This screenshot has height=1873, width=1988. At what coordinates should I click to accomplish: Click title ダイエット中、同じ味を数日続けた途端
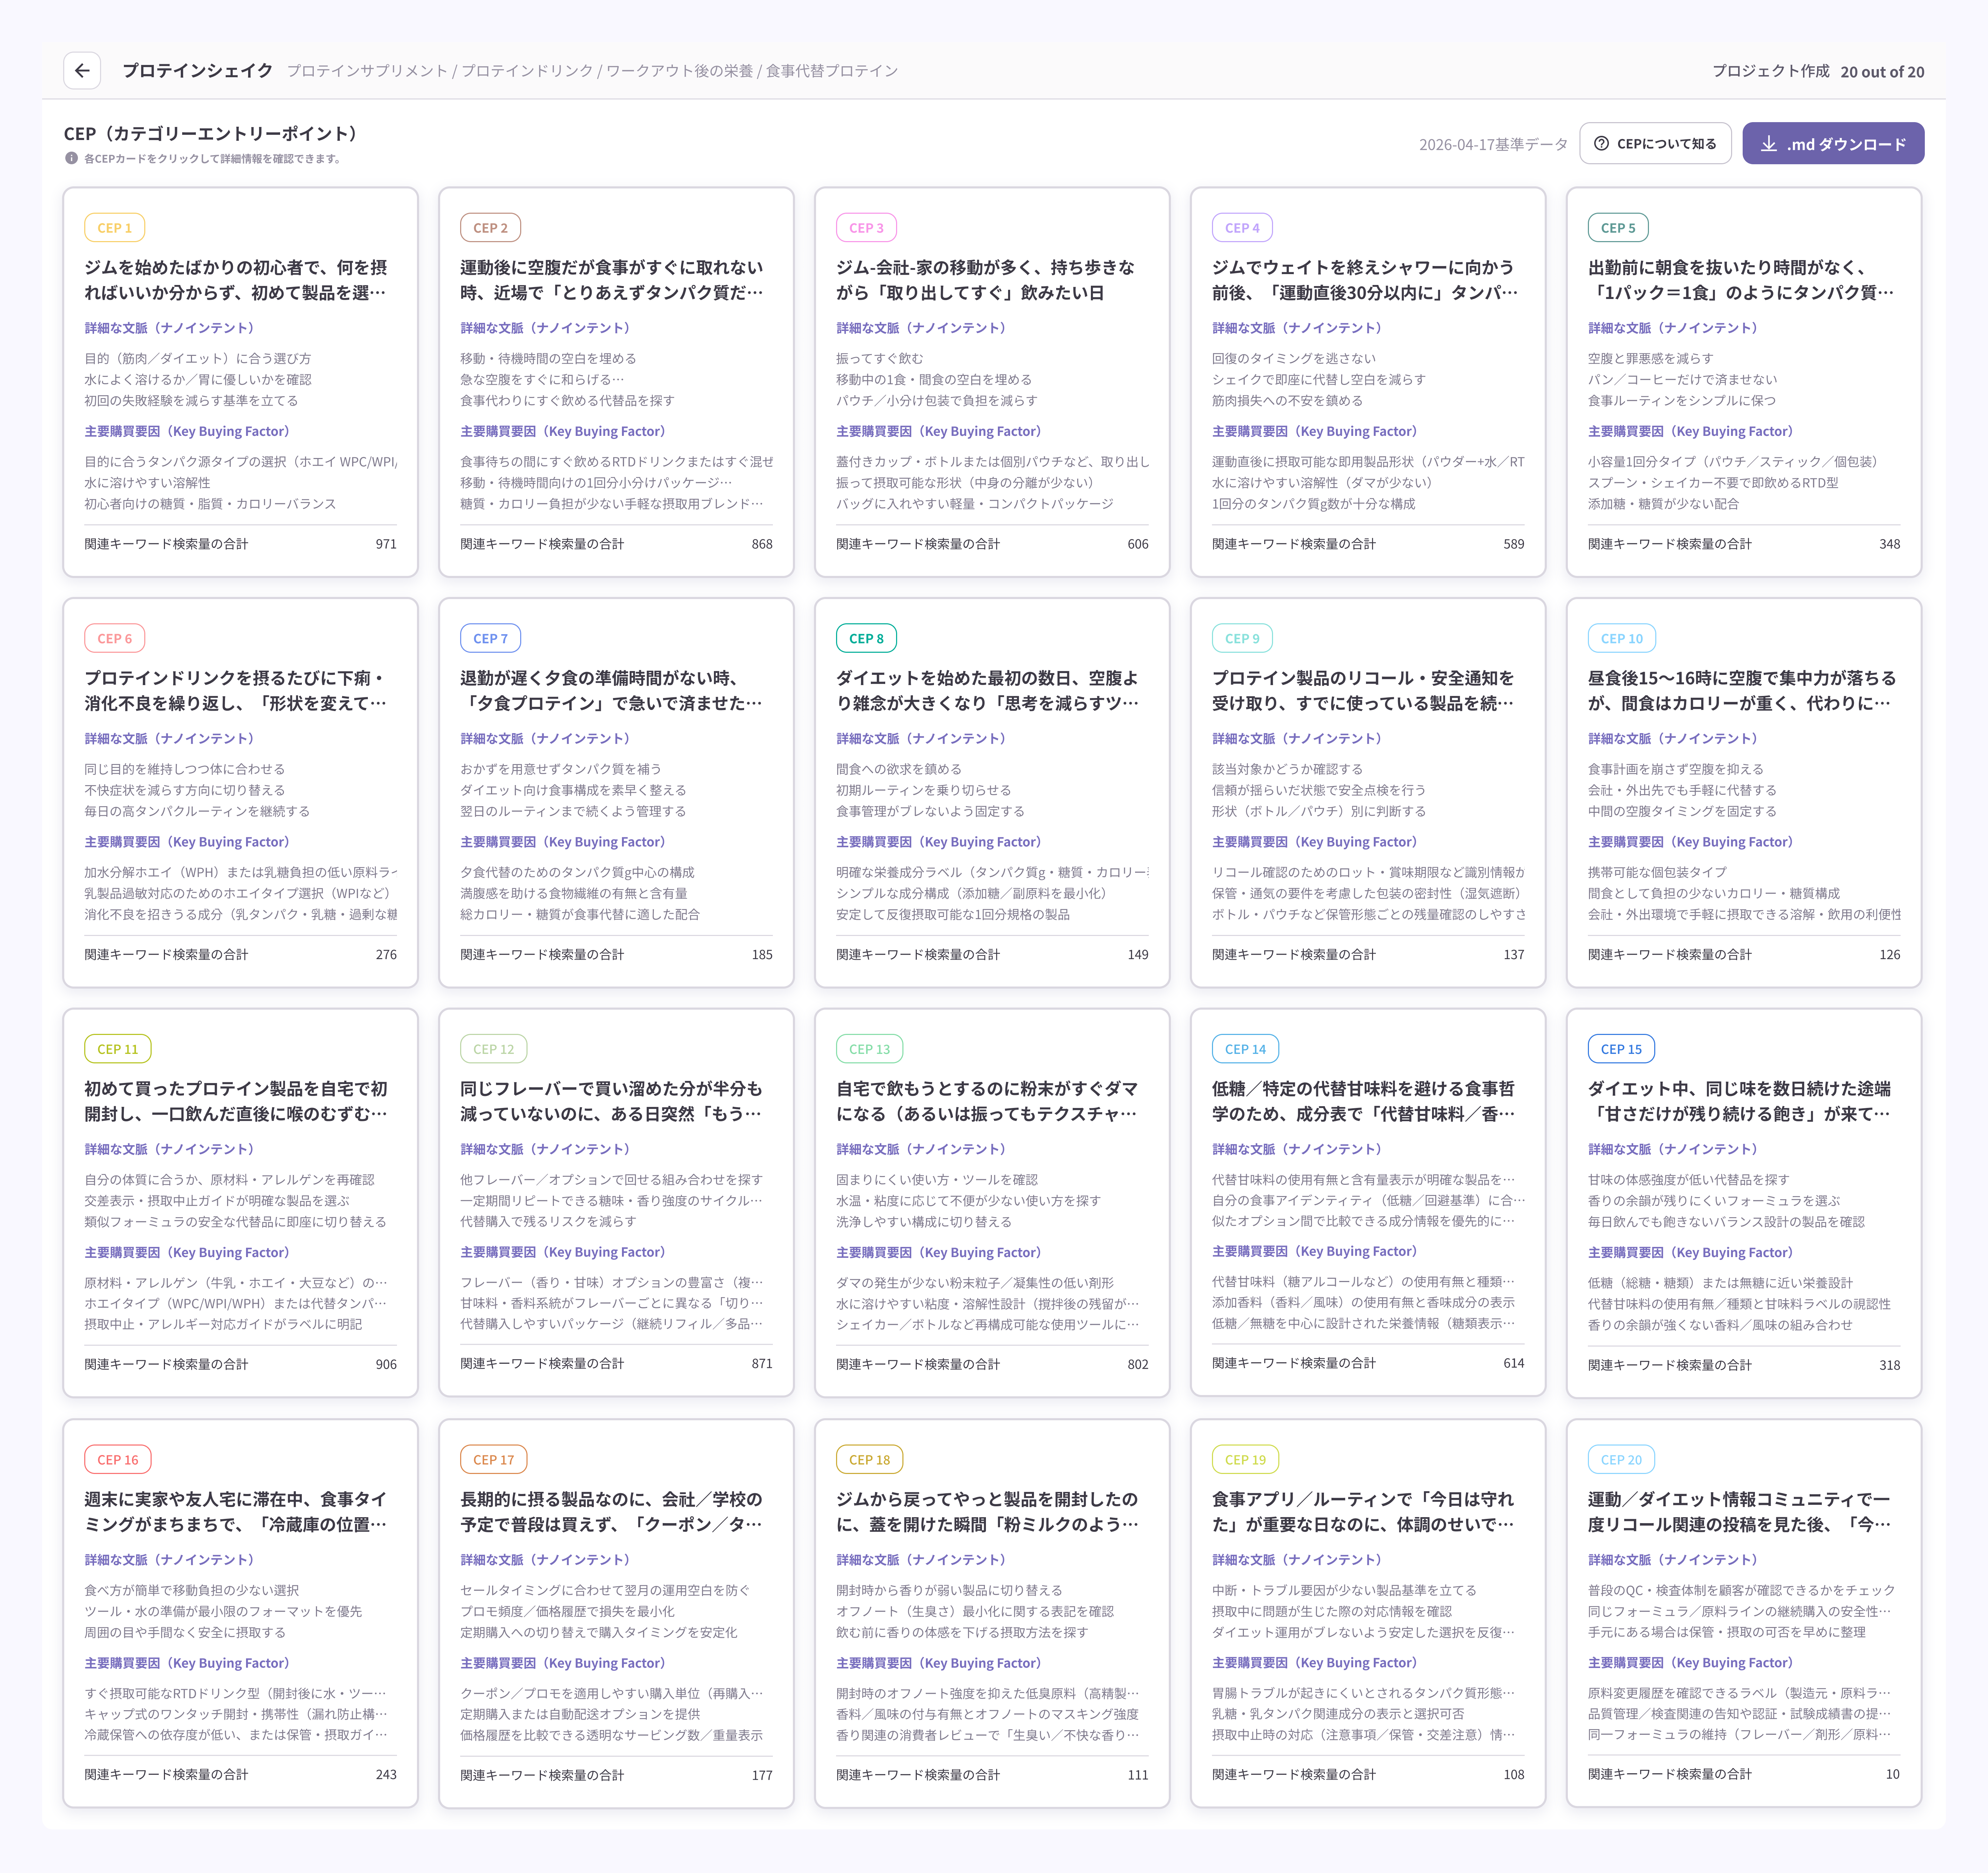point(1740,1101)
